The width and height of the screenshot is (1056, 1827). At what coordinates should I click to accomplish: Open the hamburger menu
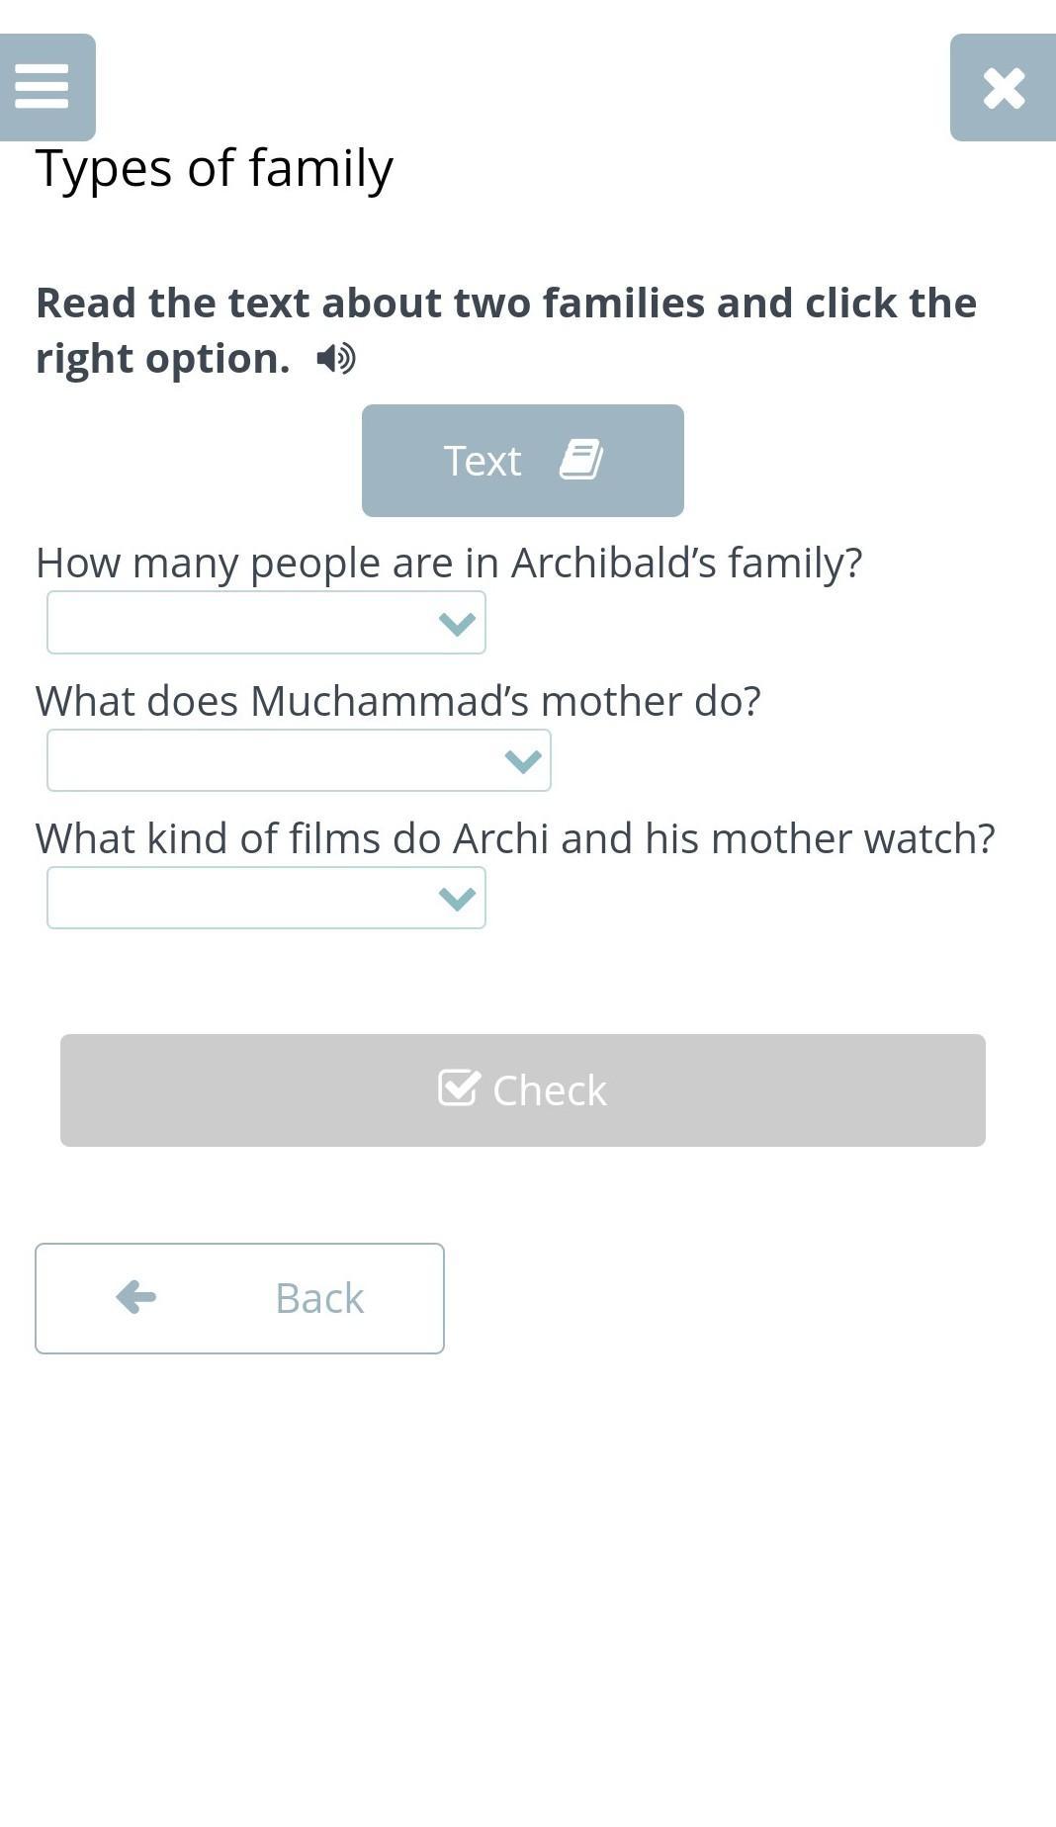click(x=43, y=87)
